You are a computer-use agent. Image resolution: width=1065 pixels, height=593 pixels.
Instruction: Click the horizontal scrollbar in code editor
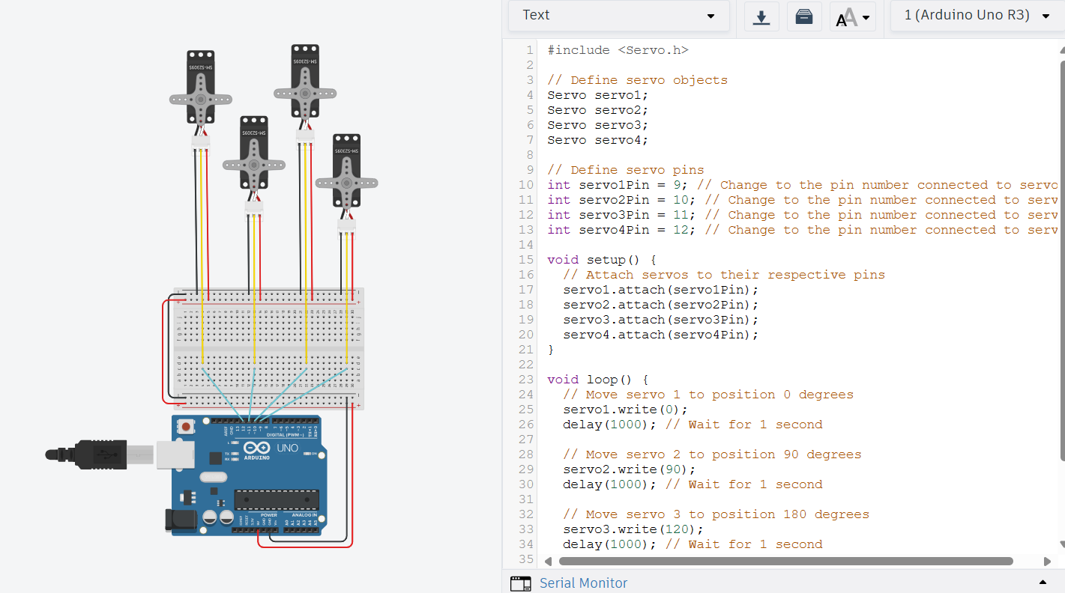pyautogui.click(x=785, y=561)
